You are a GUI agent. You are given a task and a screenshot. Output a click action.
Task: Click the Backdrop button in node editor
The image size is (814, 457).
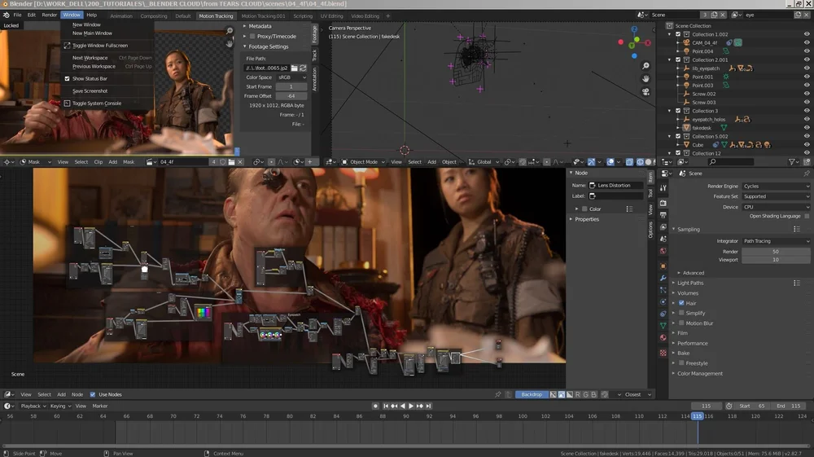[x=531, y=394]
